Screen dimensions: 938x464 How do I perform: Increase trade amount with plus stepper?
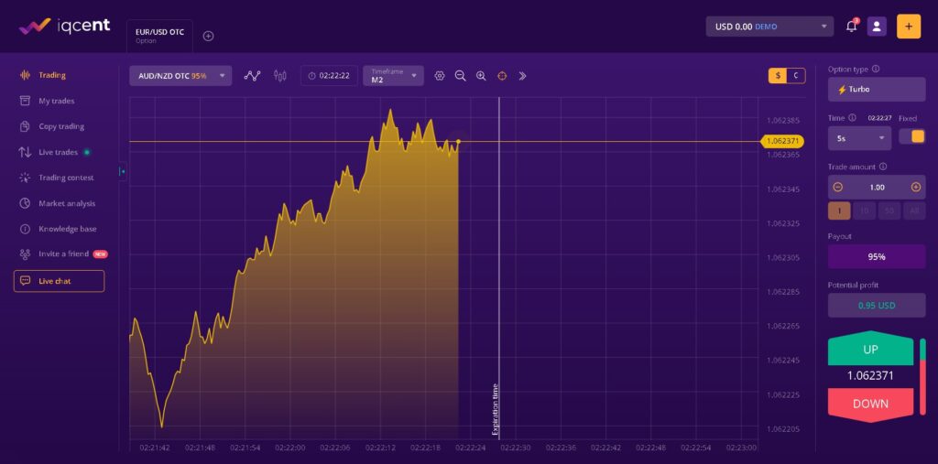click(x=916, y=187)
